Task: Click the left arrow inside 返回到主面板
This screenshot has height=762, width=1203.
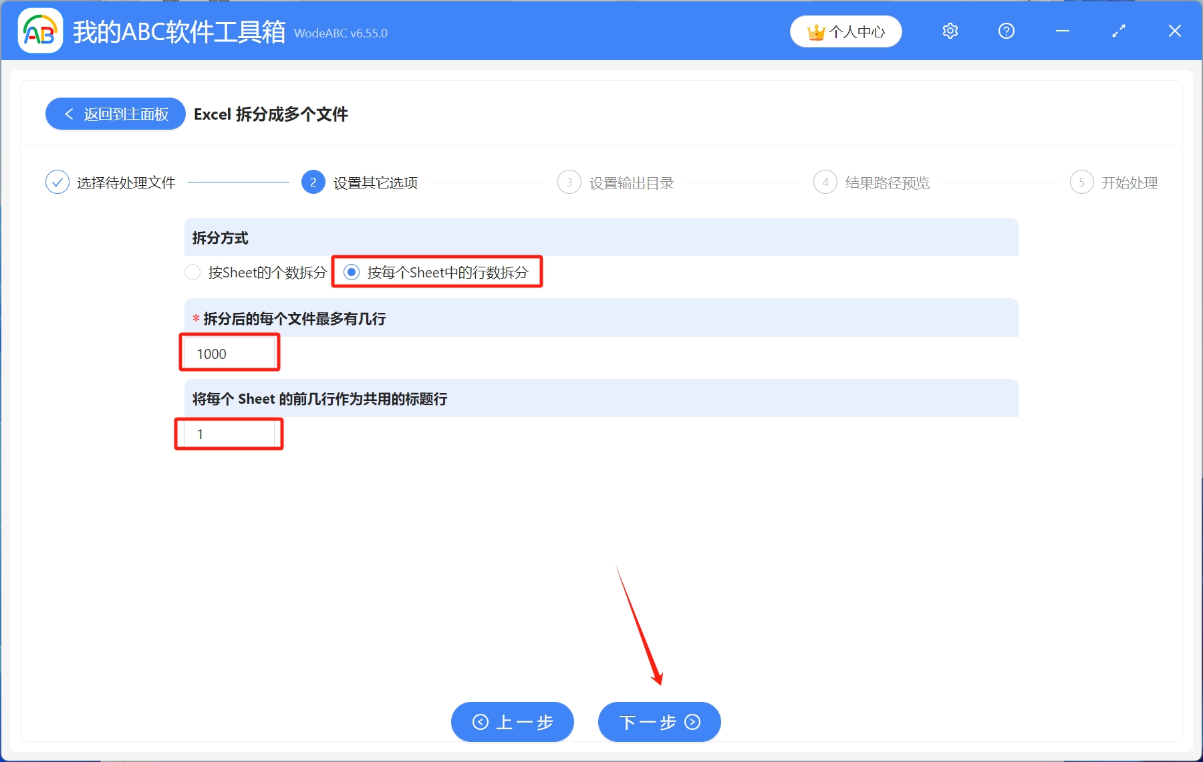Action: pos(69,114)
